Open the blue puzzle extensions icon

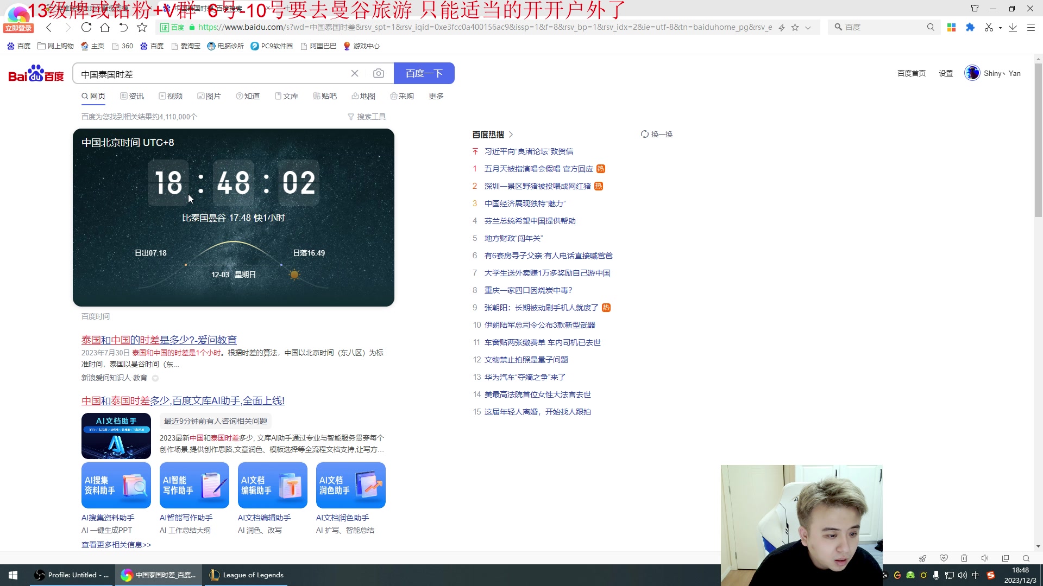pyautogui.click(x=970, y=27)
